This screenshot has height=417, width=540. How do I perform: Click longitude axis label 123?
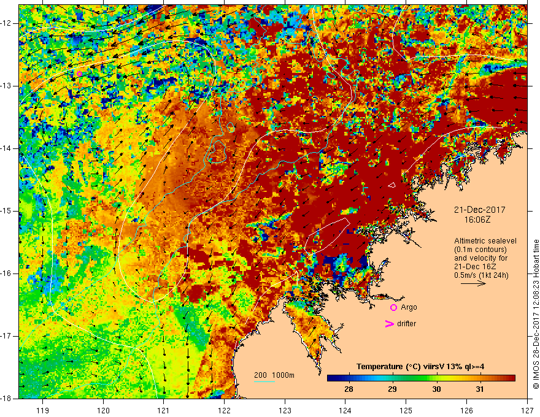coord(285,410)
